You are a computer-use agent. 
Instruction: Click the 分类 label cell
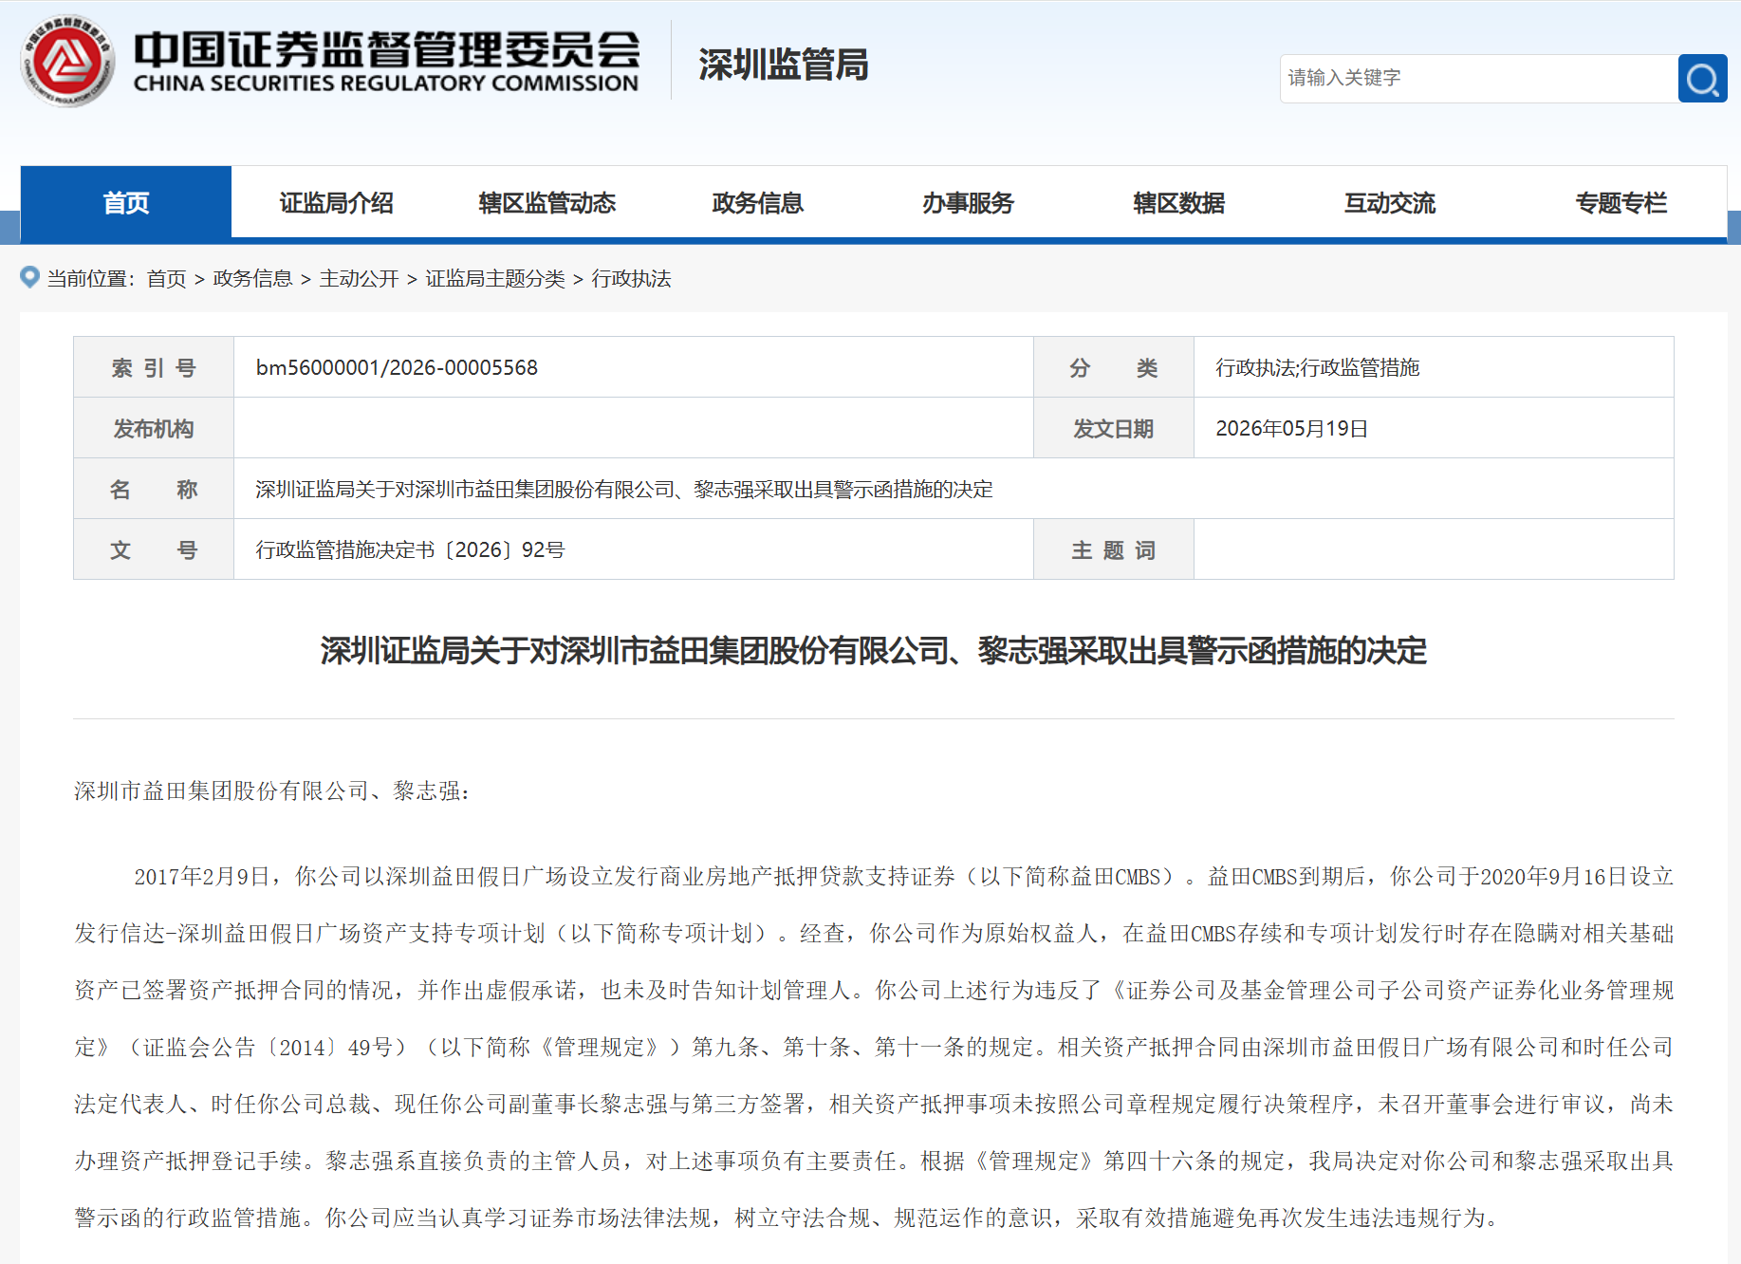click(x=1114, y=367)
